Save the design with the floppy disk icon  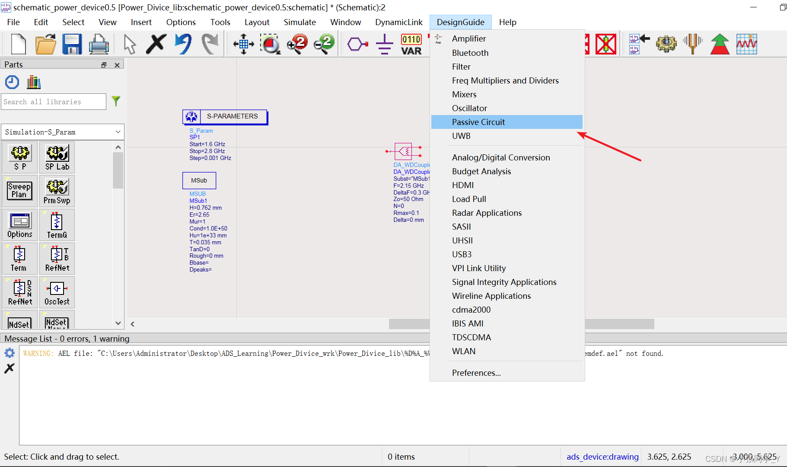click(x=72, y=44)
